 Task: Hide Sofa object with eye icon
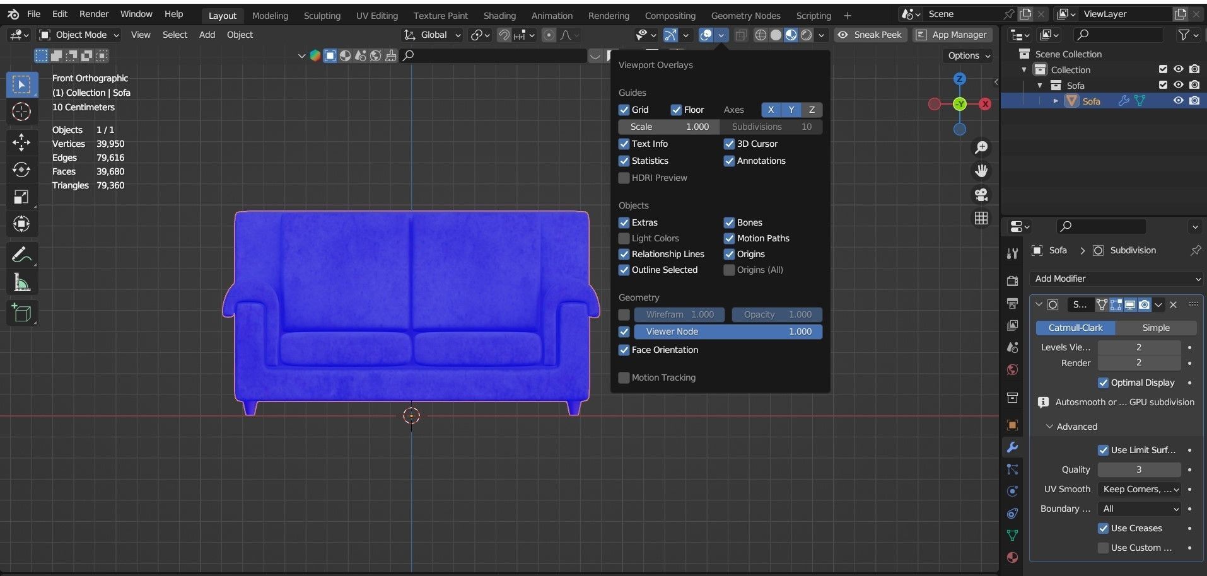click(1178, 101)
